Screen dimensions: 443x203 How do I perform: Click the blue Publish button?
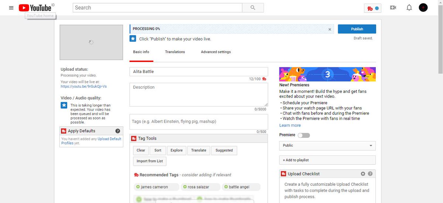357,29
